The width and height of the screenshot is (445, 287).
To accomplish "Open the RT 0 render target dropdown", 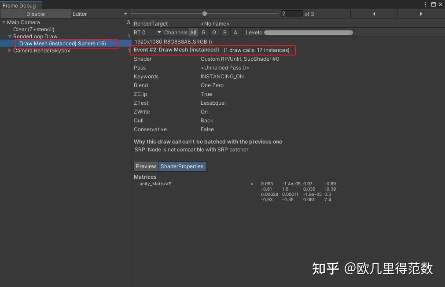I will (x=147, y=32).
